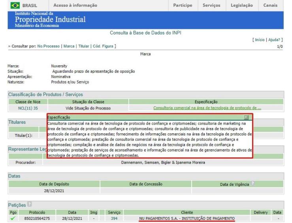Select the Nuversity brand name text

pos(59,66)
